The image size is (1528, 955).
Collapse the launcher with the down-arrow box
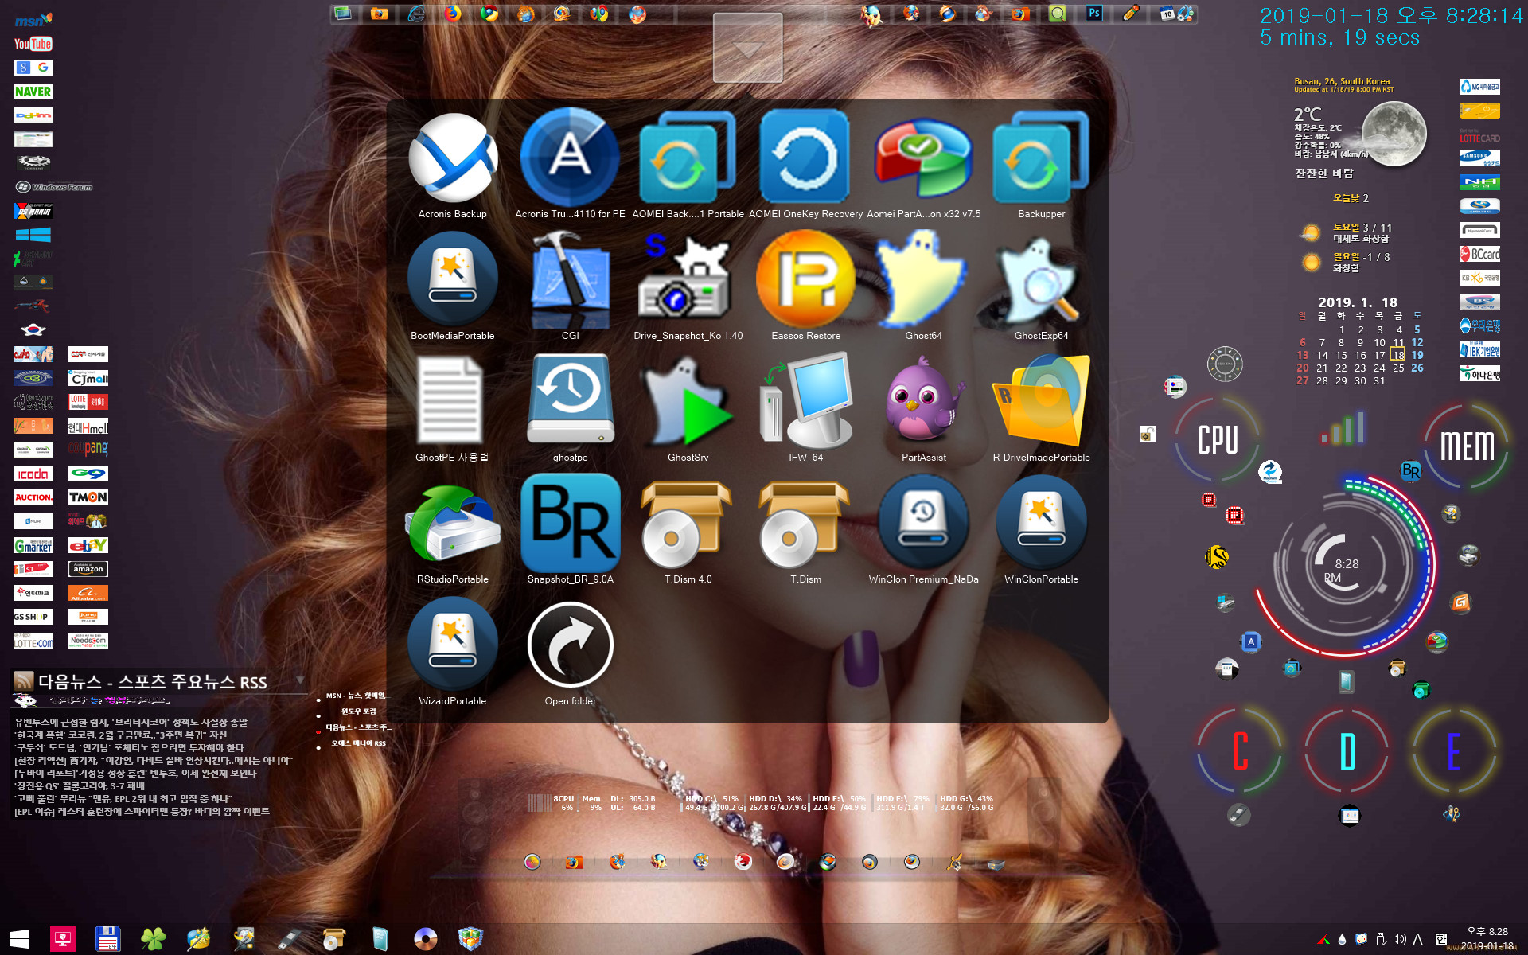coord(747,48)
